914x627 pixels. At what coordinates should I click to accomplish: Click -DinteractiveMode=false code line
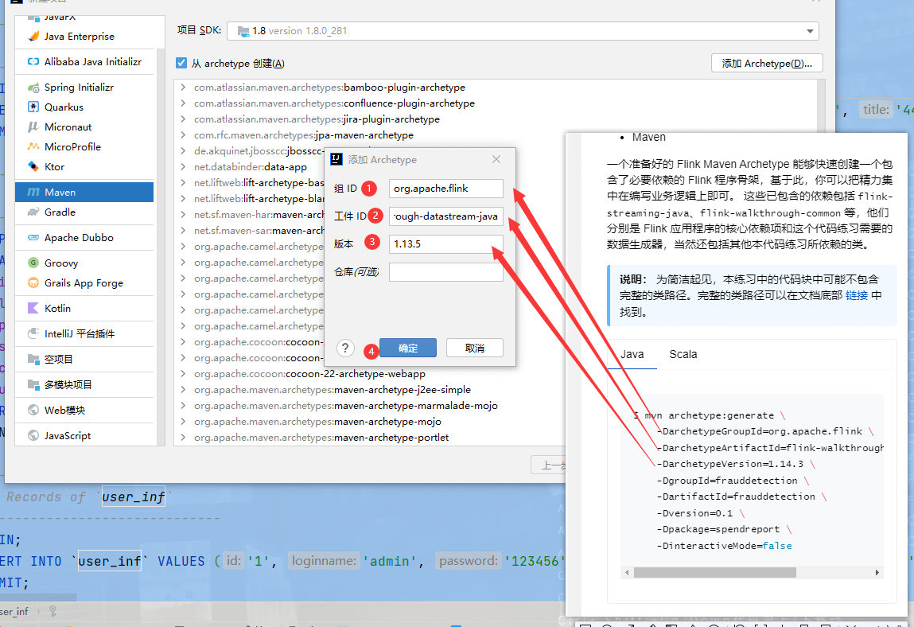click(x=724, y=546)
